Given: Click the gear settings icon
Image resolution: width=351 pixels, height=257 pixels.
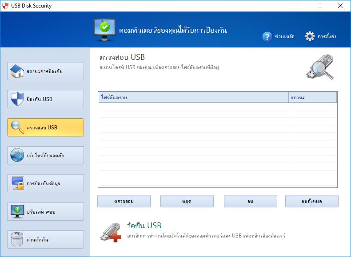Looking at the screenshot, I should click(x=310, y=36).
